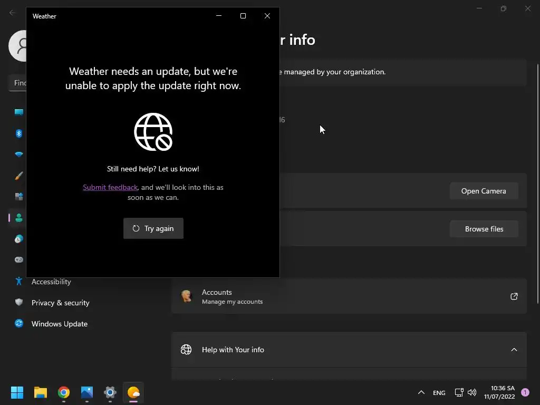Select Gaming controller icon in sidebar

click(19, 259)
